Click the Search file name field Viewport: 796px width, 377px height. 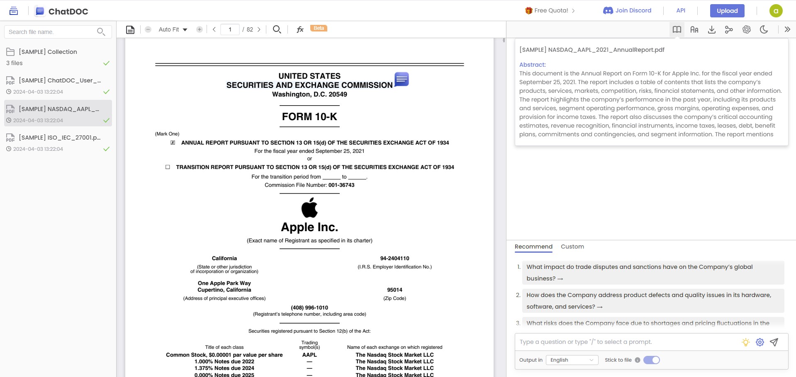click(x=58, y=32)
